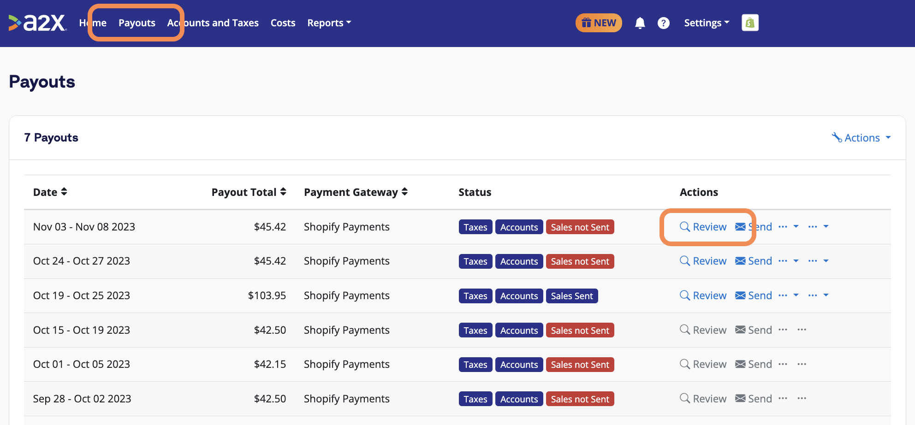Expand last more-options dropdown in Oct 24 row
Image resolution: width=915 pixels, height=425 pixels.
819,261
